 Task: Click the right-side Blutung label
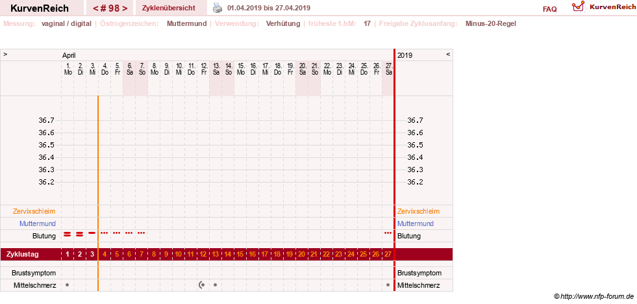409,236
